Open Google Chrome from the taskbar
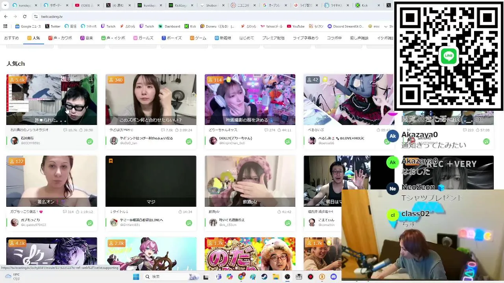The width and height of the screenshot is (504, 283). pos(241,277)
